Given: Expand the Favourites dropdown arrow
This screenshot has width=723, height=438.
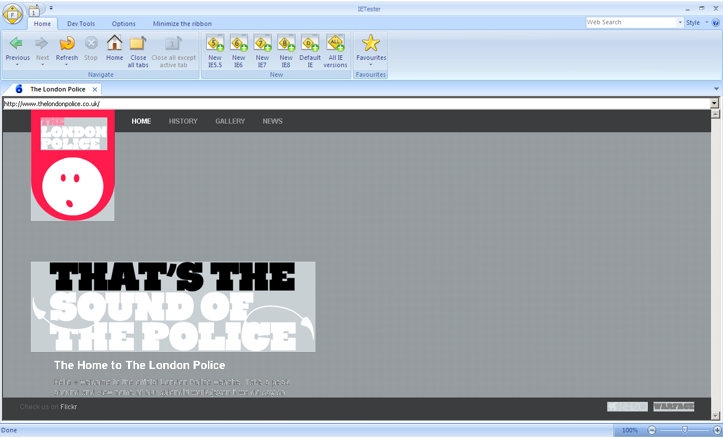Looking at the screenshot, I should tap(371, 65).
